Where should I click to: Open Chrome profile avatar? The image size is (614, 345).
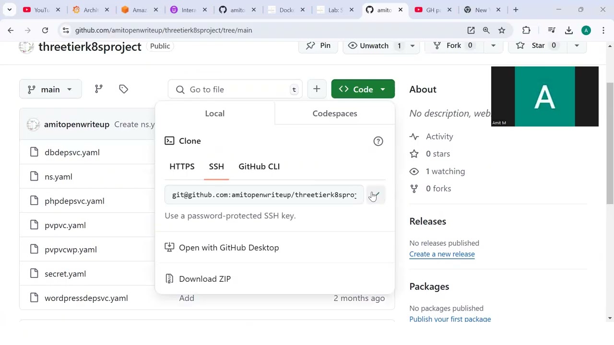pyautogui.click(x=586, y=30)
